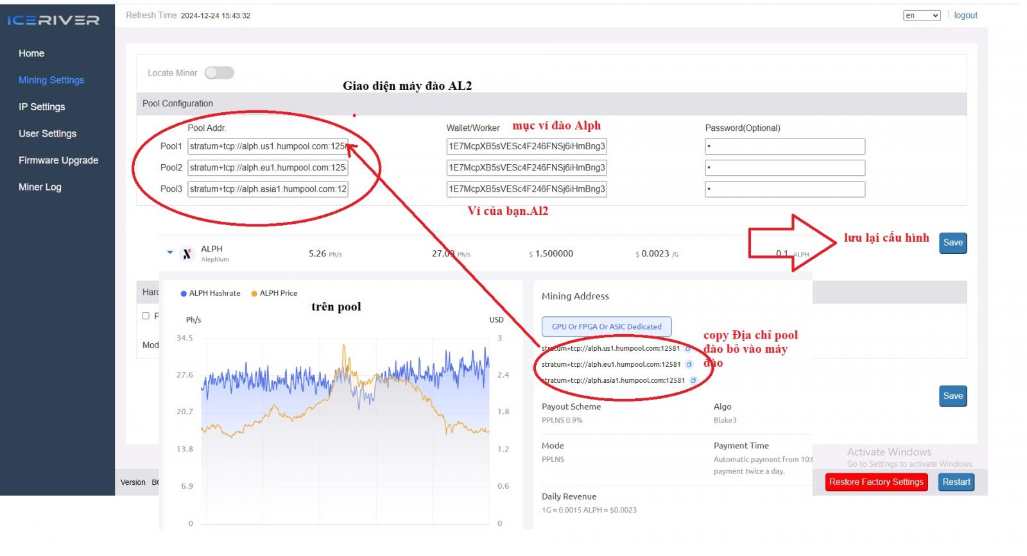Open the Mining Settings menu item

(x=51, y=80)
